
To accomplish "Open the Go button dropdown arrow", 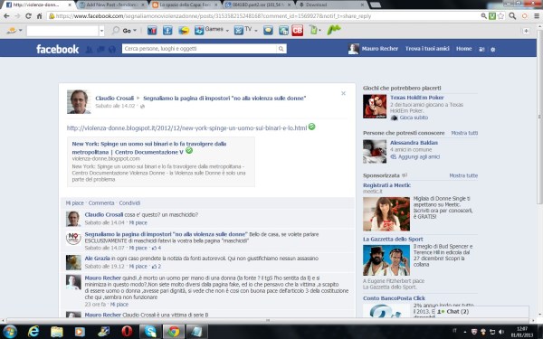I will click(x=135, y=31).
